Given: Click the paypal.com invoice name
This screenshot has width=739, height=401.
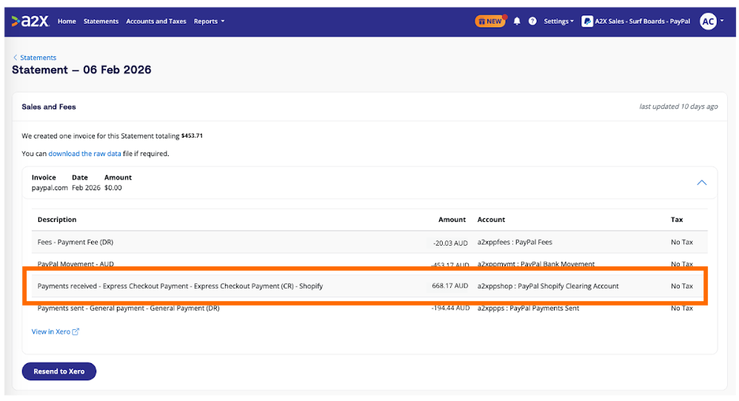Looking at the screenshot, I should pyautogui.click(x=50, y=188).
